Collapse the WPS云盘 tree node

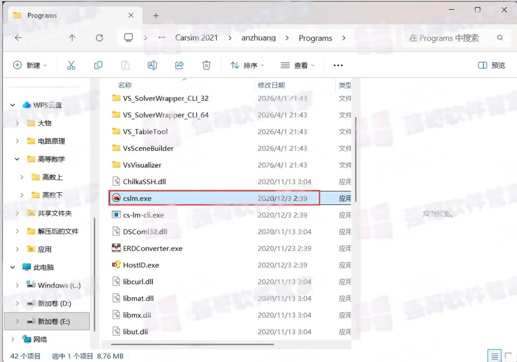13,105
